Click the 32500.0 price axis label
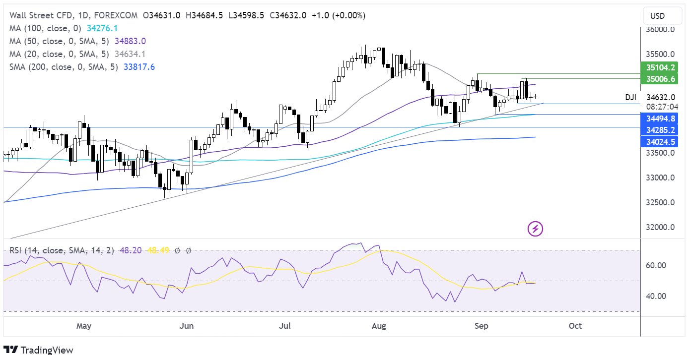Viewport: 691px width, 355px height. tap(661, 203)
